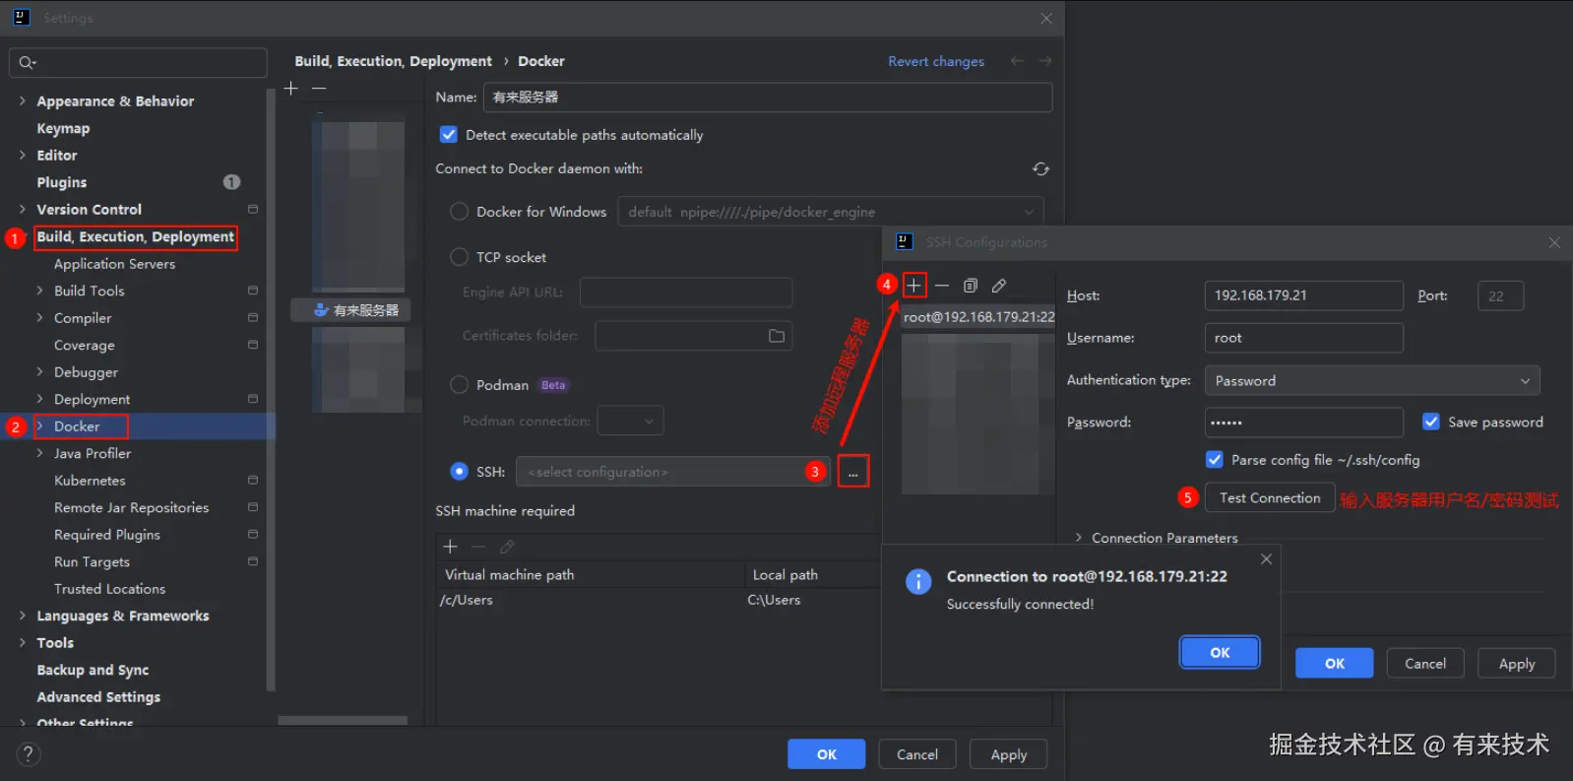Click the Test Connection button
Viewport: 1573px width, 781px height.
coord(1271,498)
